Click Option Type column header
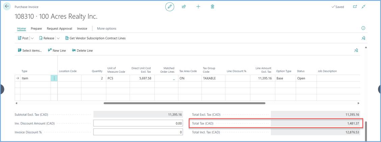 point(283,71)
